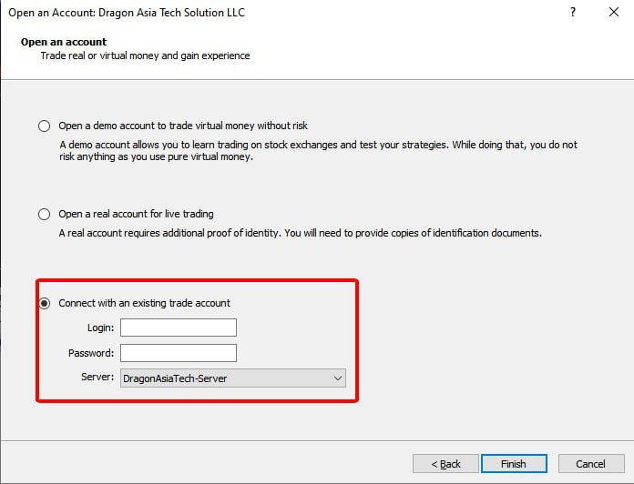Click the 'Server:' field label
The height and width of the screenshot is (484, 634).
pyautogui.click(x=97, y=377)
